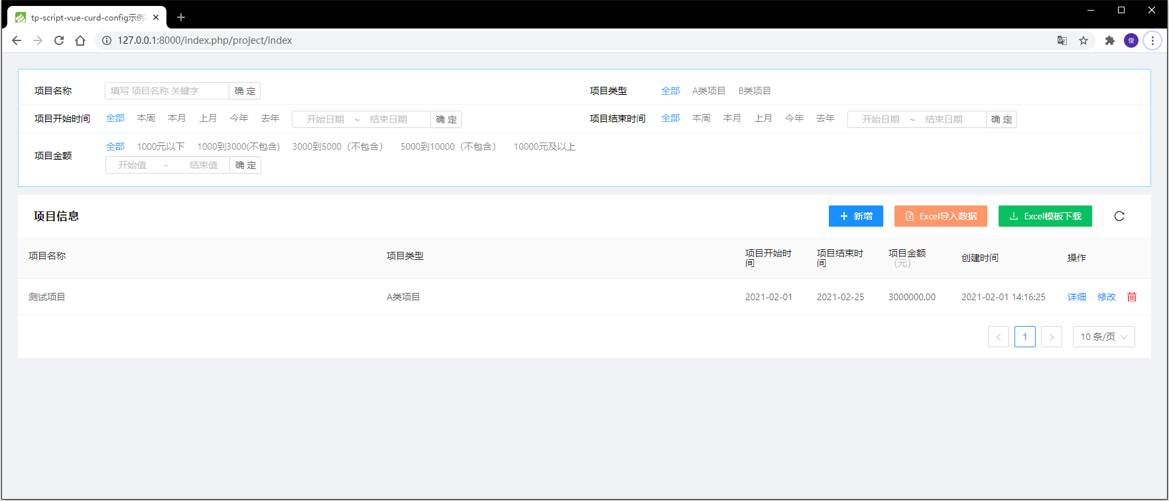Image resolution: width=1169 pixels, height=501 pixels.
Task: Filter amount by 1000元以下
Action: pos(160,146)
